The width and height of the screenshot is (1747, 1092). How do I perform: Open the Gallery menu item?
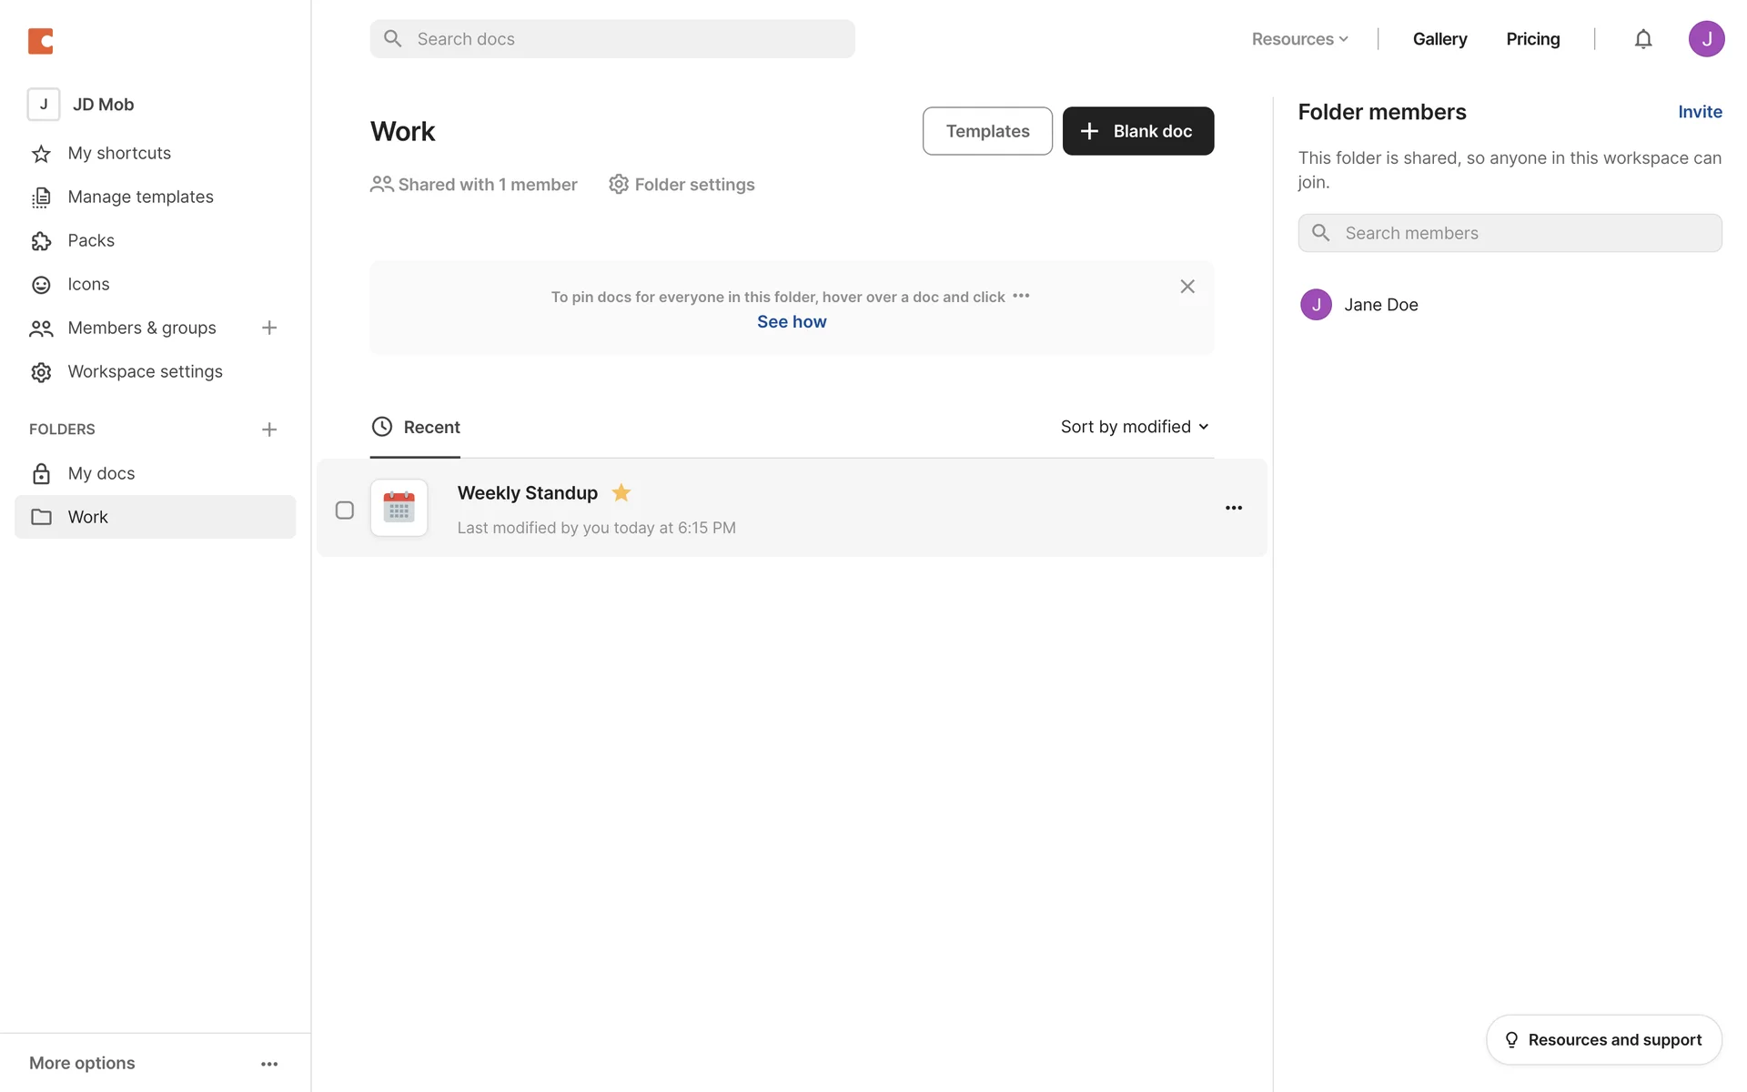[1439, 39]
